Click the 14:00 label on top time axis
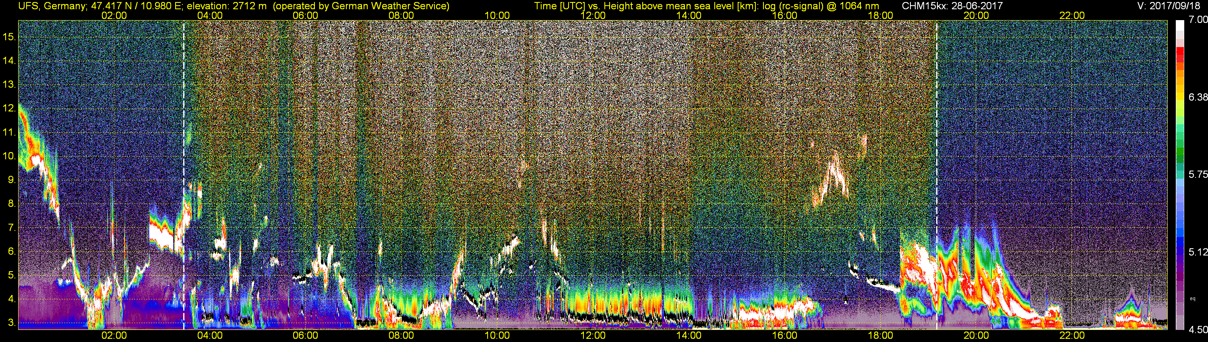The image size is (1208, 342). 689,15
